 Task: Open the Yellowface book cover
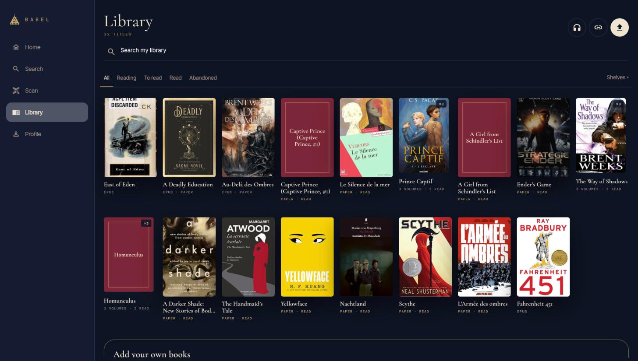point(307,257)
